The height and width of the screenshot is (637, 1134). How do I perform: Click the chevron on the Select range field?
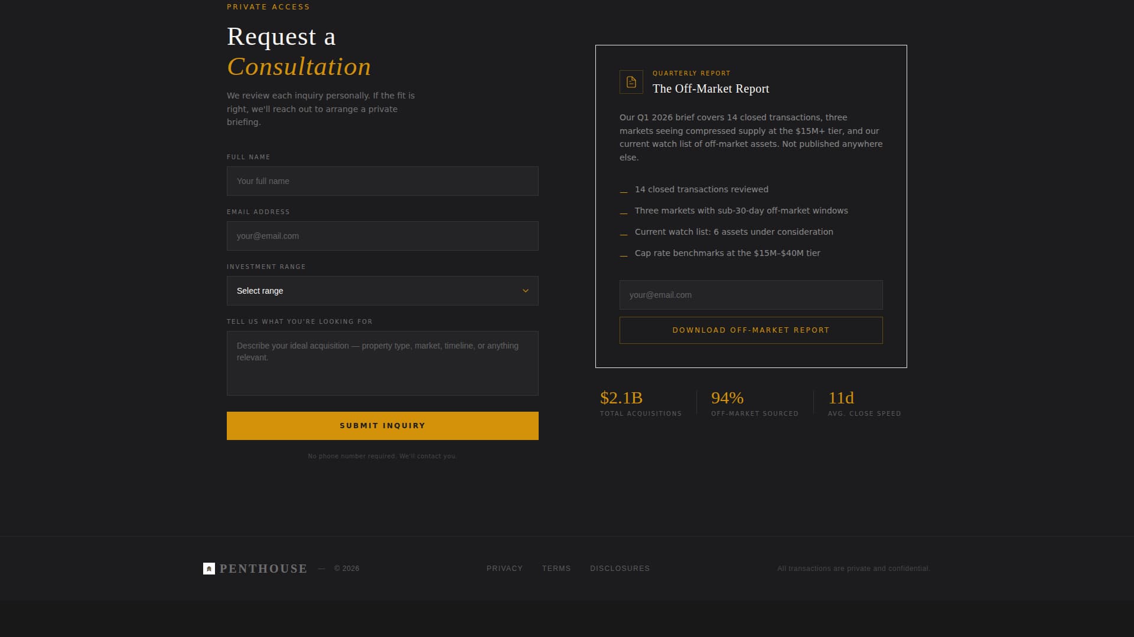click(x=525, y=291)
